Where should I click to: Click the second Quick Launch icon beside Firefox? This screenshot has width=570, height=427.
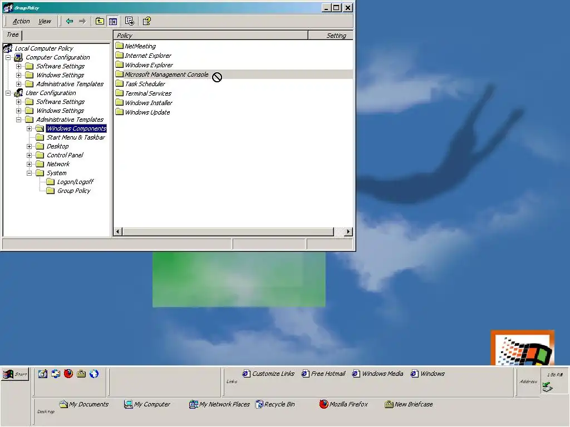click(x=56, y=374)
